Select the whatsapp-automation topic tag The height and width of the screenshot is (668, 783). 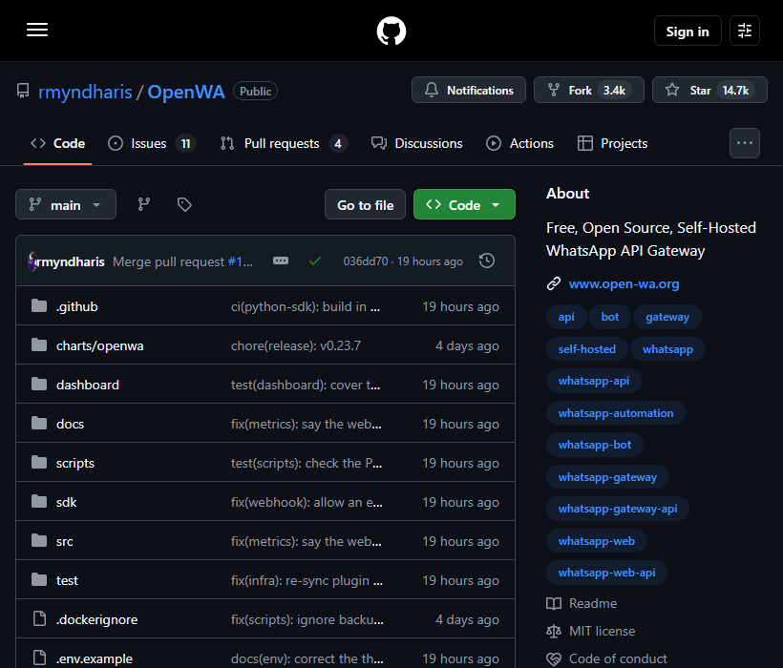616,413
